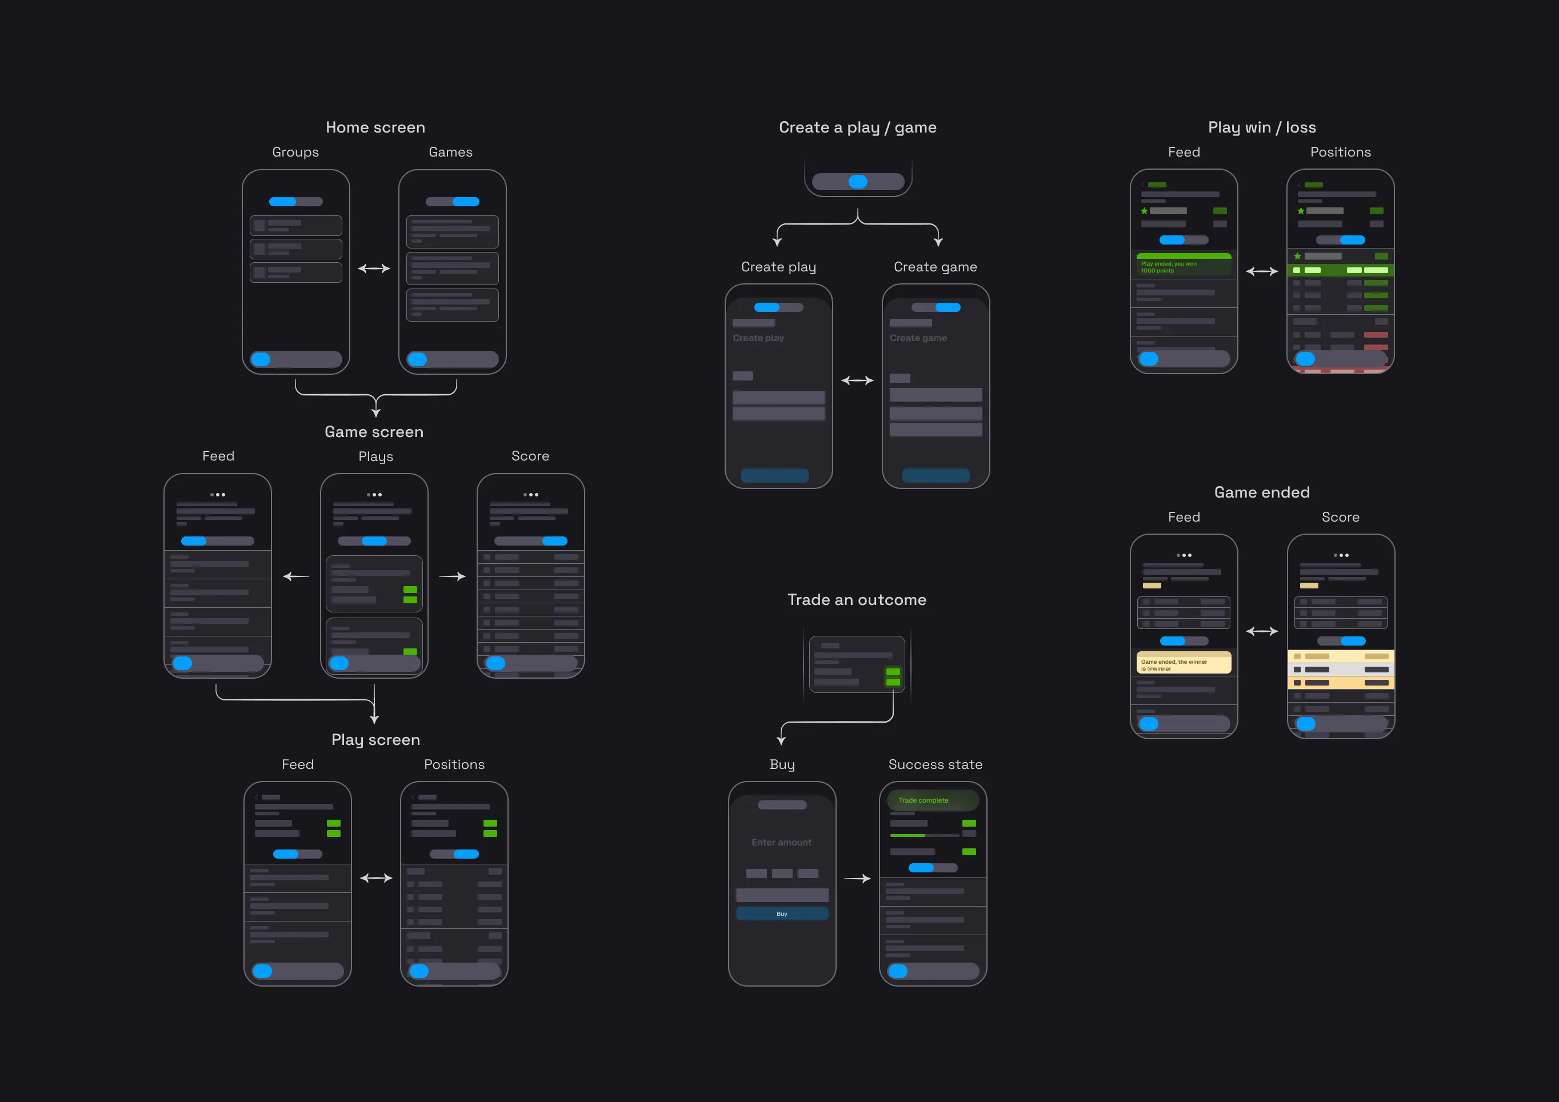1559x1102 pixels.
Task: Toggle segmented switch under Create a play / game heading
Action: (x=858, y=181)
